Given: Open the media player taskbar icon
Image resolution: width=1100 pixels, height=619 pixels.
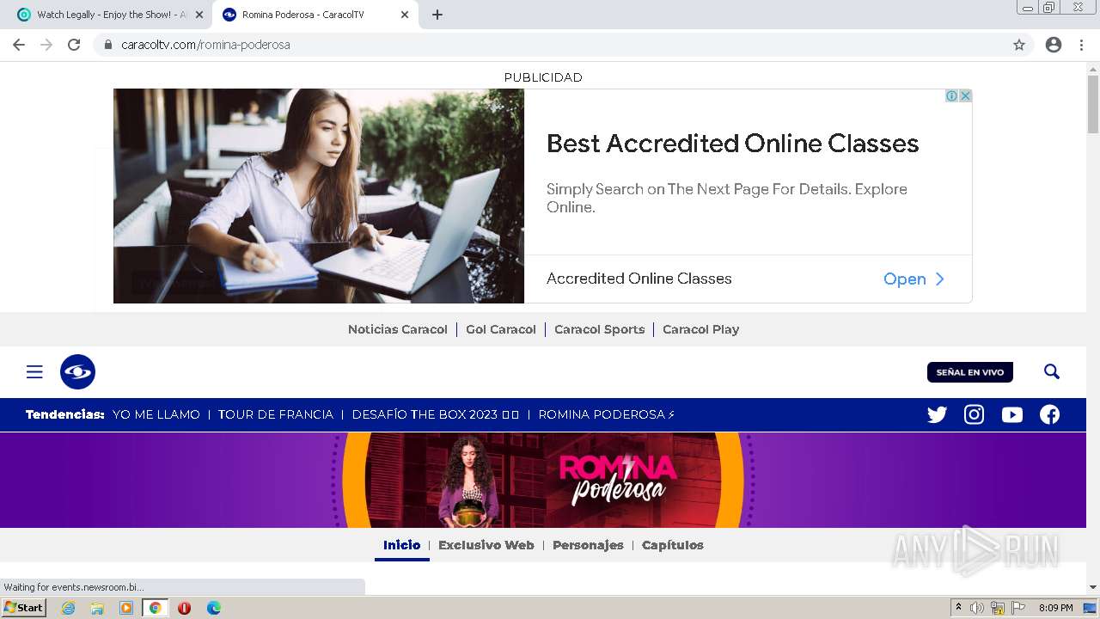Looking at the screenshot, I should pyautogui.click(x=126, y=608).
